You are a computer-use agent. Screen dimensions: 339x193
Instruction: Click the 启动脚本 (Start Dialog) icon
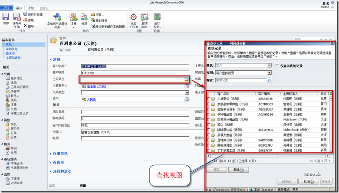coord(145,16)
